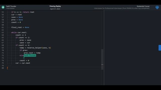The width and height of the screenshot is (161, 90).
Task: Click the Swift Thunder avatar icon
Action: (x=3, y=7)
